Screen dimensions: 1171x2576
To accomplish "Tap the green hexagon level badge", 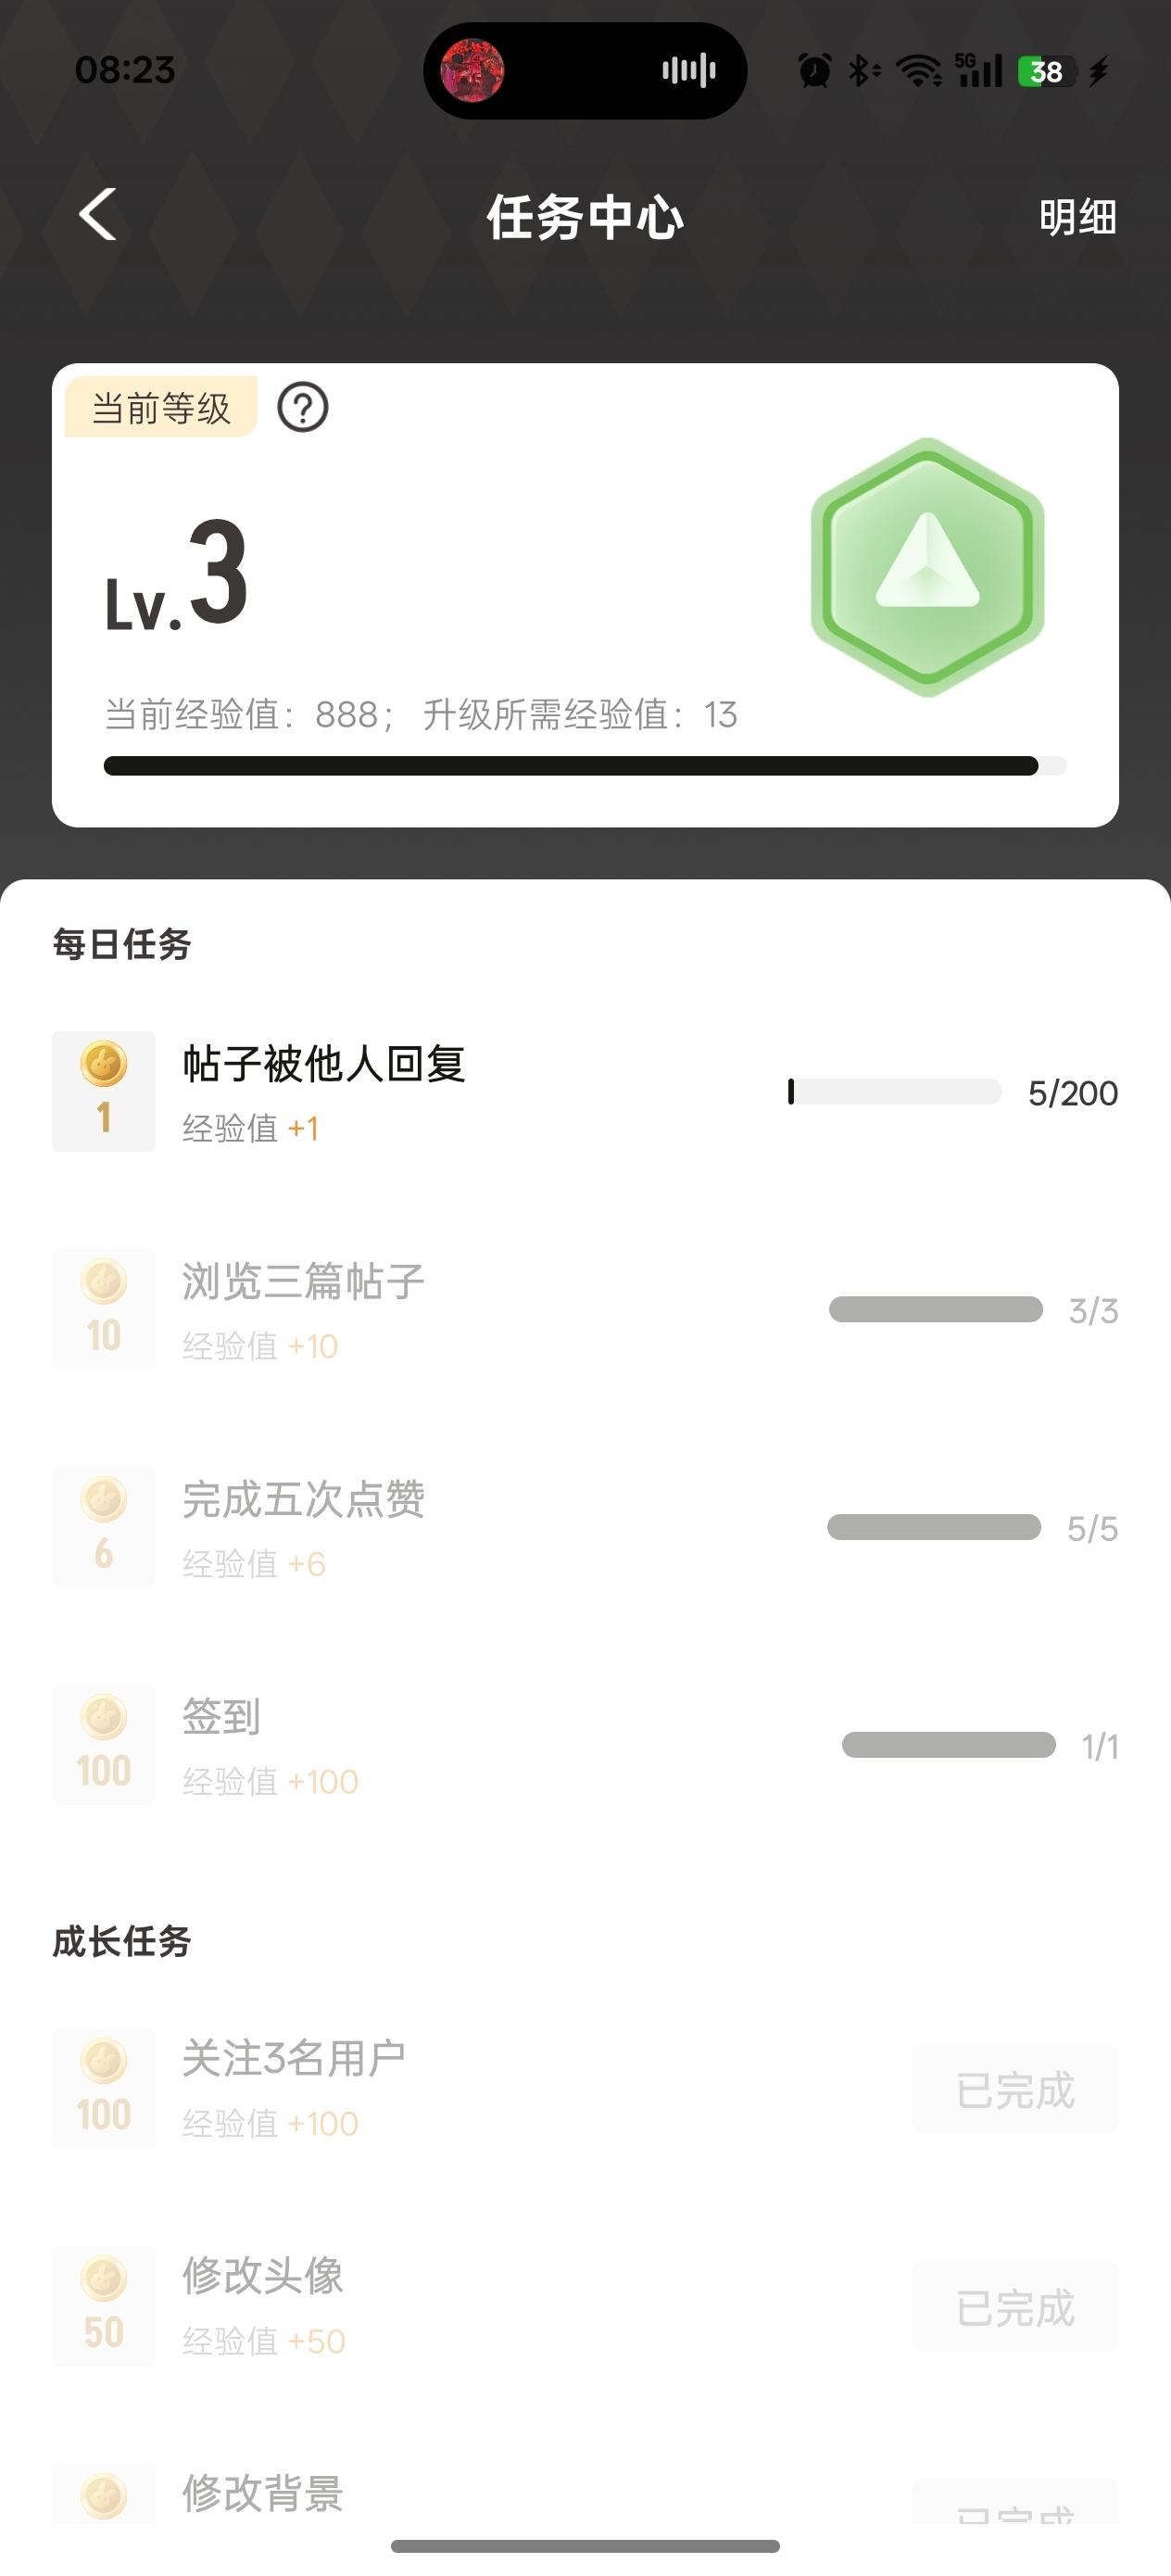I will click(927, 567).
